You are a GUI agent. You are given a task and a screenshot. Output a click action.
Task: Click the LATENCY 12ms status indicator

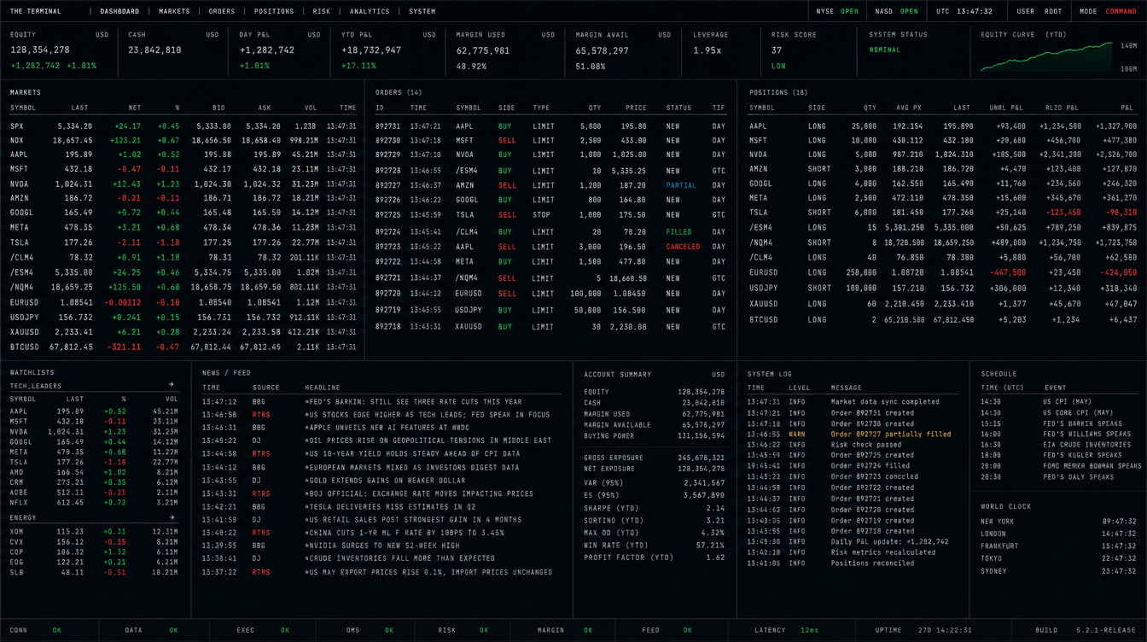(x=785, y=630)
